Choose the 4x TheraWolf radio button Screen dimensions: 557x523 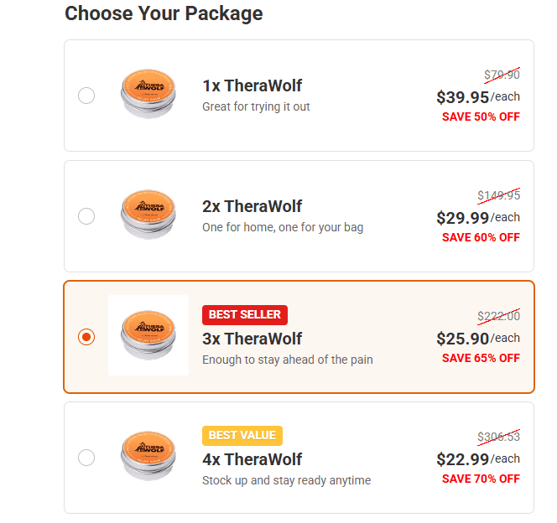click(x=86, y=458)
